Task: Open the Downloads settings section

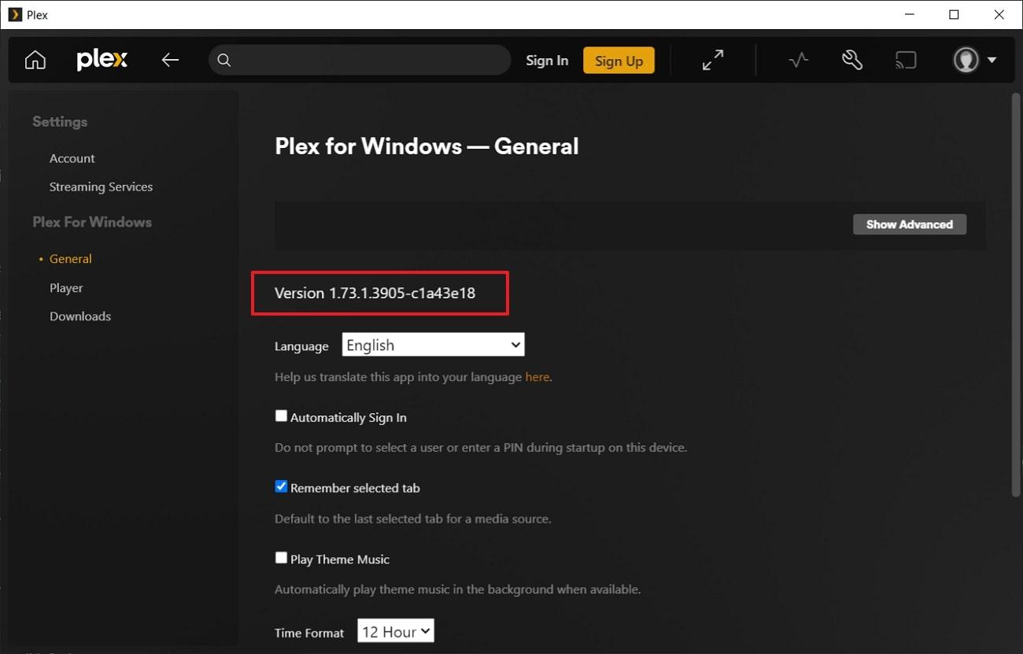Action: [x=79, y=316]
